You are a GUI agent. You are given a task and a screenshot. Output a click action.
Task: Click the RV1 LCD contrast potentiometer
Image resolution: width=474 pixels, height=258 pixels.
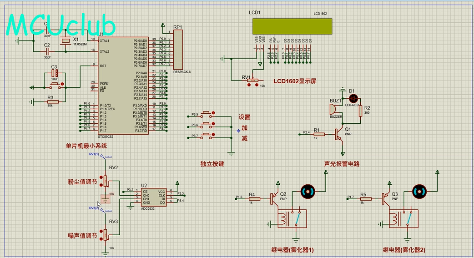point(254,81)
